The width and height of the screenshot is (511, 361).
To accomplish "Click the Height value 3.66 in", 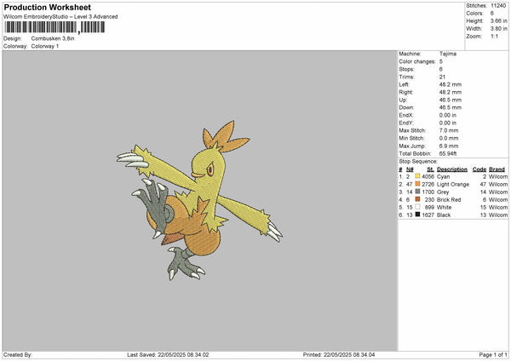I will coord(498,20).
